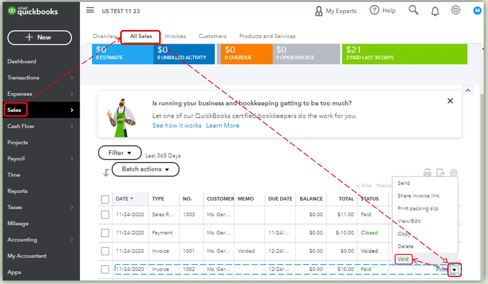The width and height of the screenshot is (488, 284).
Task: Click the Voided memo on Invoice 1001
Action: pos(246,251)
